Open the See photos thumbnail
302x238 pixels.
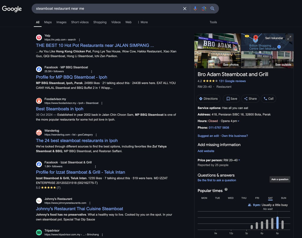tap(217, 51)
